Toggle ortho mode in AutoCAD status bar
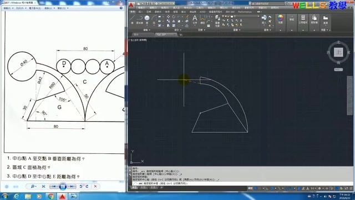Viewport: 355px width, 200px height. pos(267,188)
